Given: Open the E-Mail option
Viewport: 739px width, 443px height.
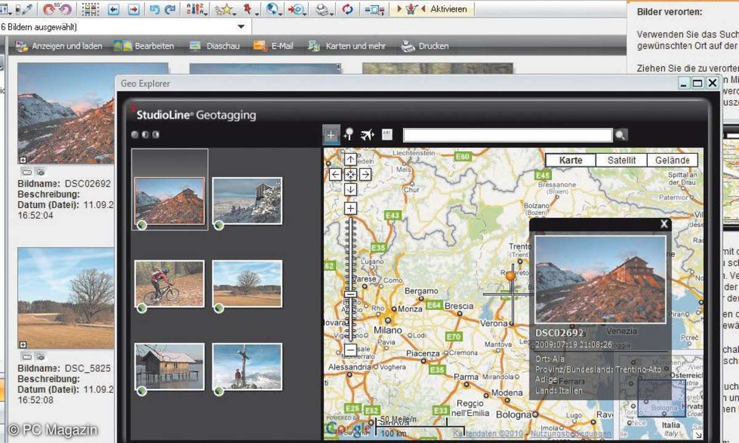Looking at the screenshot, I should pos(274,46).
